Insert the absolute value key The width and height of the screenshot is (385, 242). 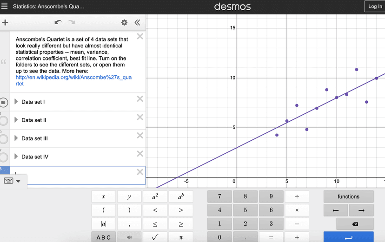(x=103, y=224)
